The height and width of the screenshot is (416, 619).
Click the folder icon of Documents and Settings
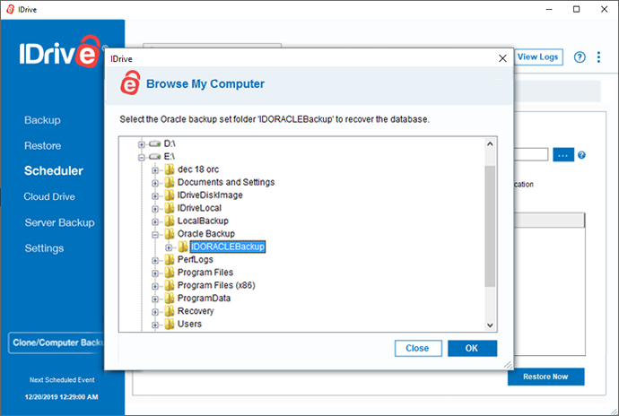[170, 182]
